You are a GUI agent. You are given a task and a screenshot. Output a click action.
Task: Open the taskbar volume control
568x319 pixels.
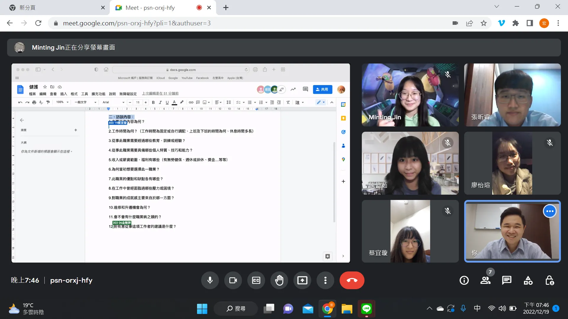502,308
